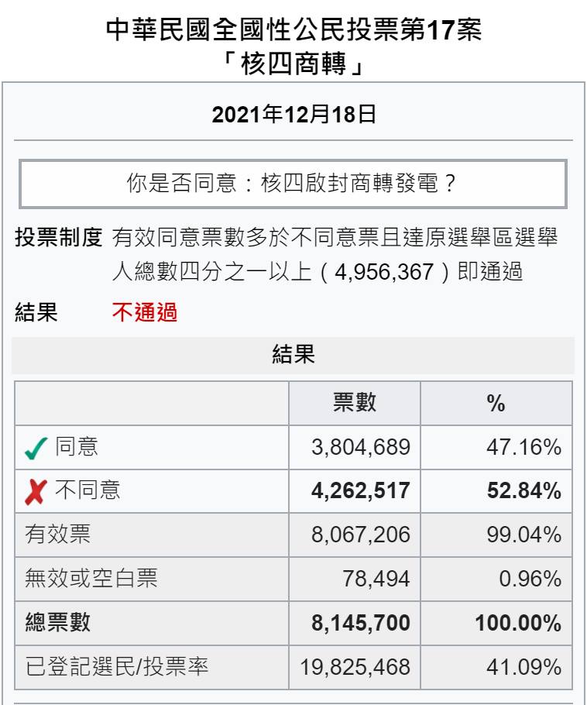
Task: Click the 有效票 row label
Action: (58, 534)
